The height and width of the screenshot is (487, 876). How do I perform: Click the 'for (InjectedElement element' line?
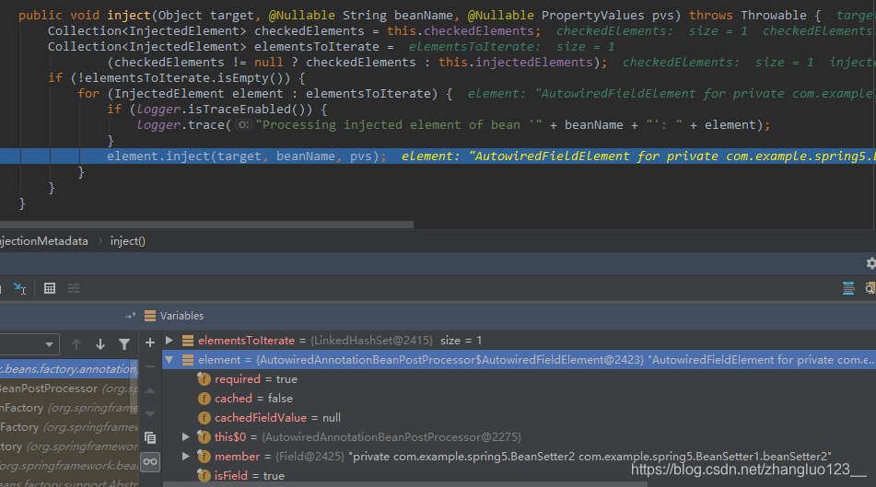265,94
